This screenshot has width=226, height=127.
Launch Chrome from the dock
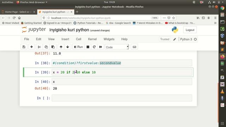(222, 8)
